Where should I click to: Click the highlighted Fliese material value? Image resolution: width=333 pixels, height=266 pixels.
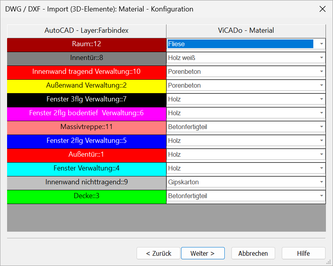(240, 44)
